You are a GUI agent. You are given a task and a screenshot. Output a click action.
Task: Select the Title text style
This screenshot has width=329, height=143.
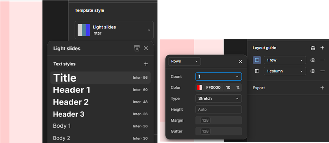(101, 78)
